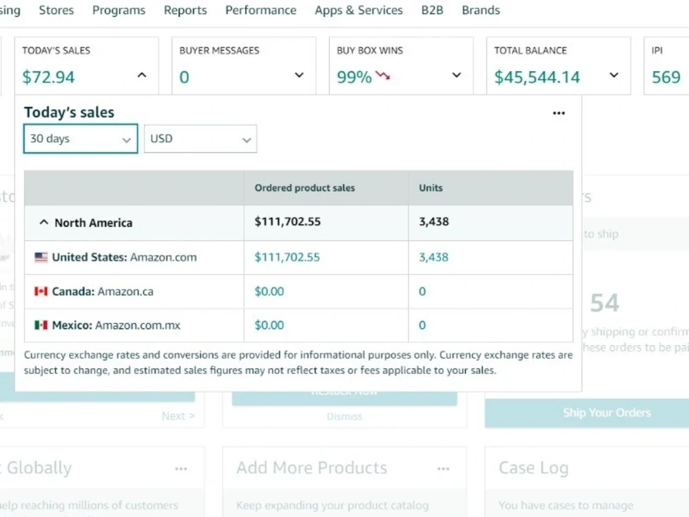Open the Stores menu

tap(56, 10)
